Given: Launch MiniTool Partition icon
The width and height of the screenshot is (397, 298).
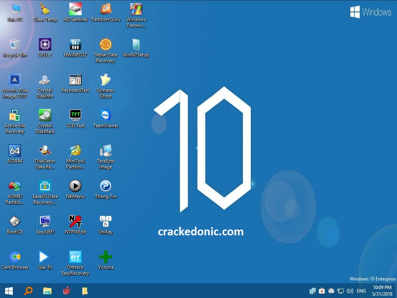Looking at the screenshot, I should tap(75, 157).
